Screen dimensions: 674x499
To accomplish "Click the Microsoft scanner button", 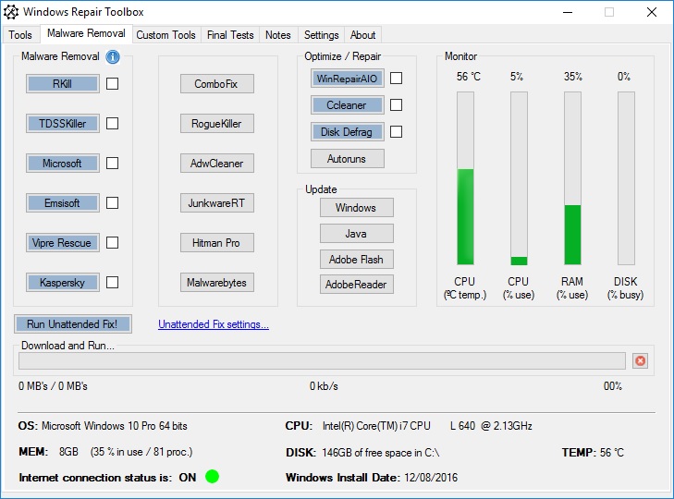I will [x=63, y=163].
